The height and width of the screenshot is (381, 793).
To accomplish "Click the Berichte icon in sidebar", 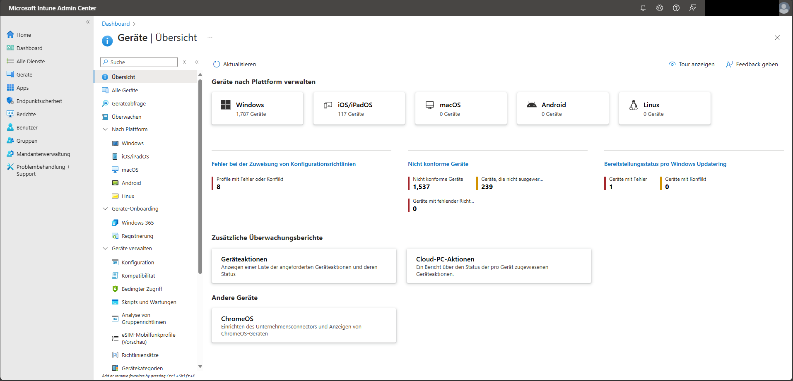I will (x=10, y=114).
